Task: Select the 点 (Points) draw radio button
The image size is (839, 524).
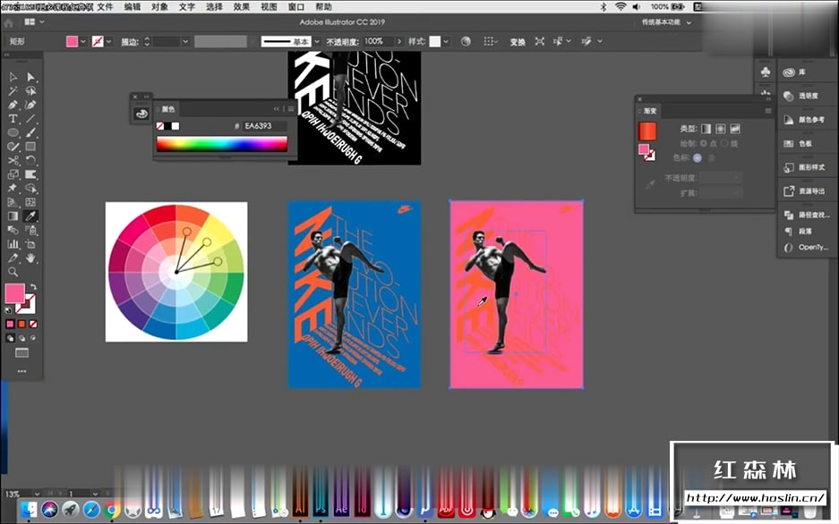Action: coord(704,144)
